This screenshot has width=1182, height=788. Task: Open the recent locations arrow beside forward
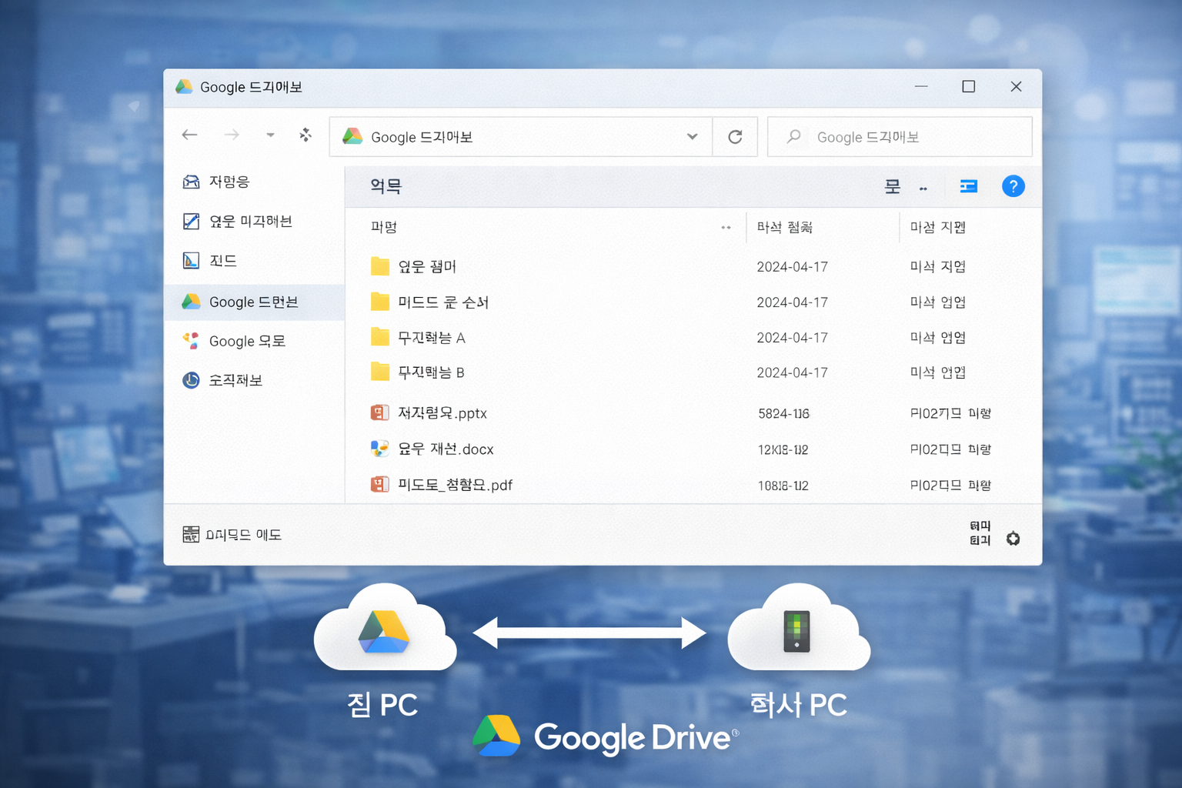point(270,135)
